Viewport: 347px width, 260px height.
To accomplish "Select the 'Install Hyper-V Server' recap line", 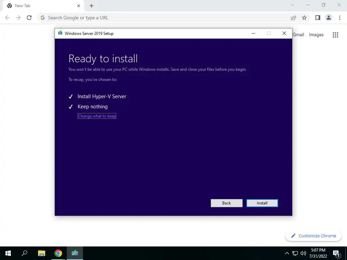I will coord(102,96).
